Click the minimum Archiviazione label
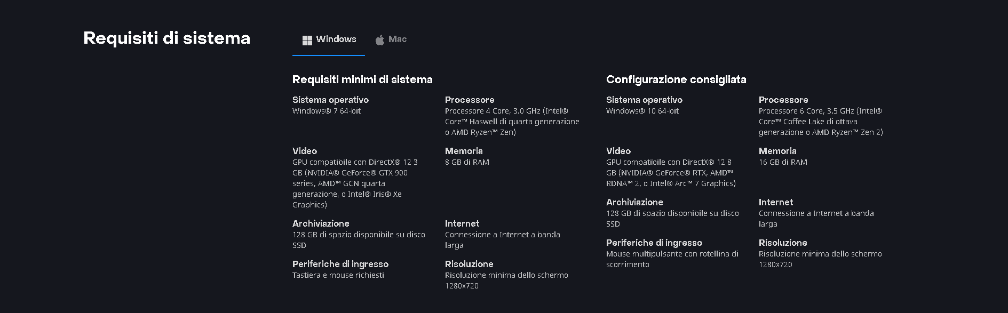This screenshot has height=313, width=1008. point(321,223)
